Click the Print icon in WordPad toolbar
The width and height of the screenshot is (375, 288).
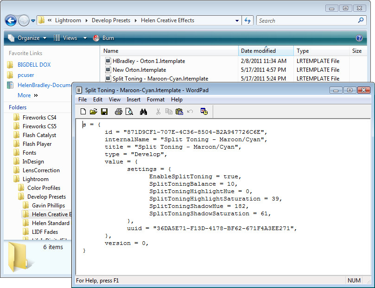119,111
